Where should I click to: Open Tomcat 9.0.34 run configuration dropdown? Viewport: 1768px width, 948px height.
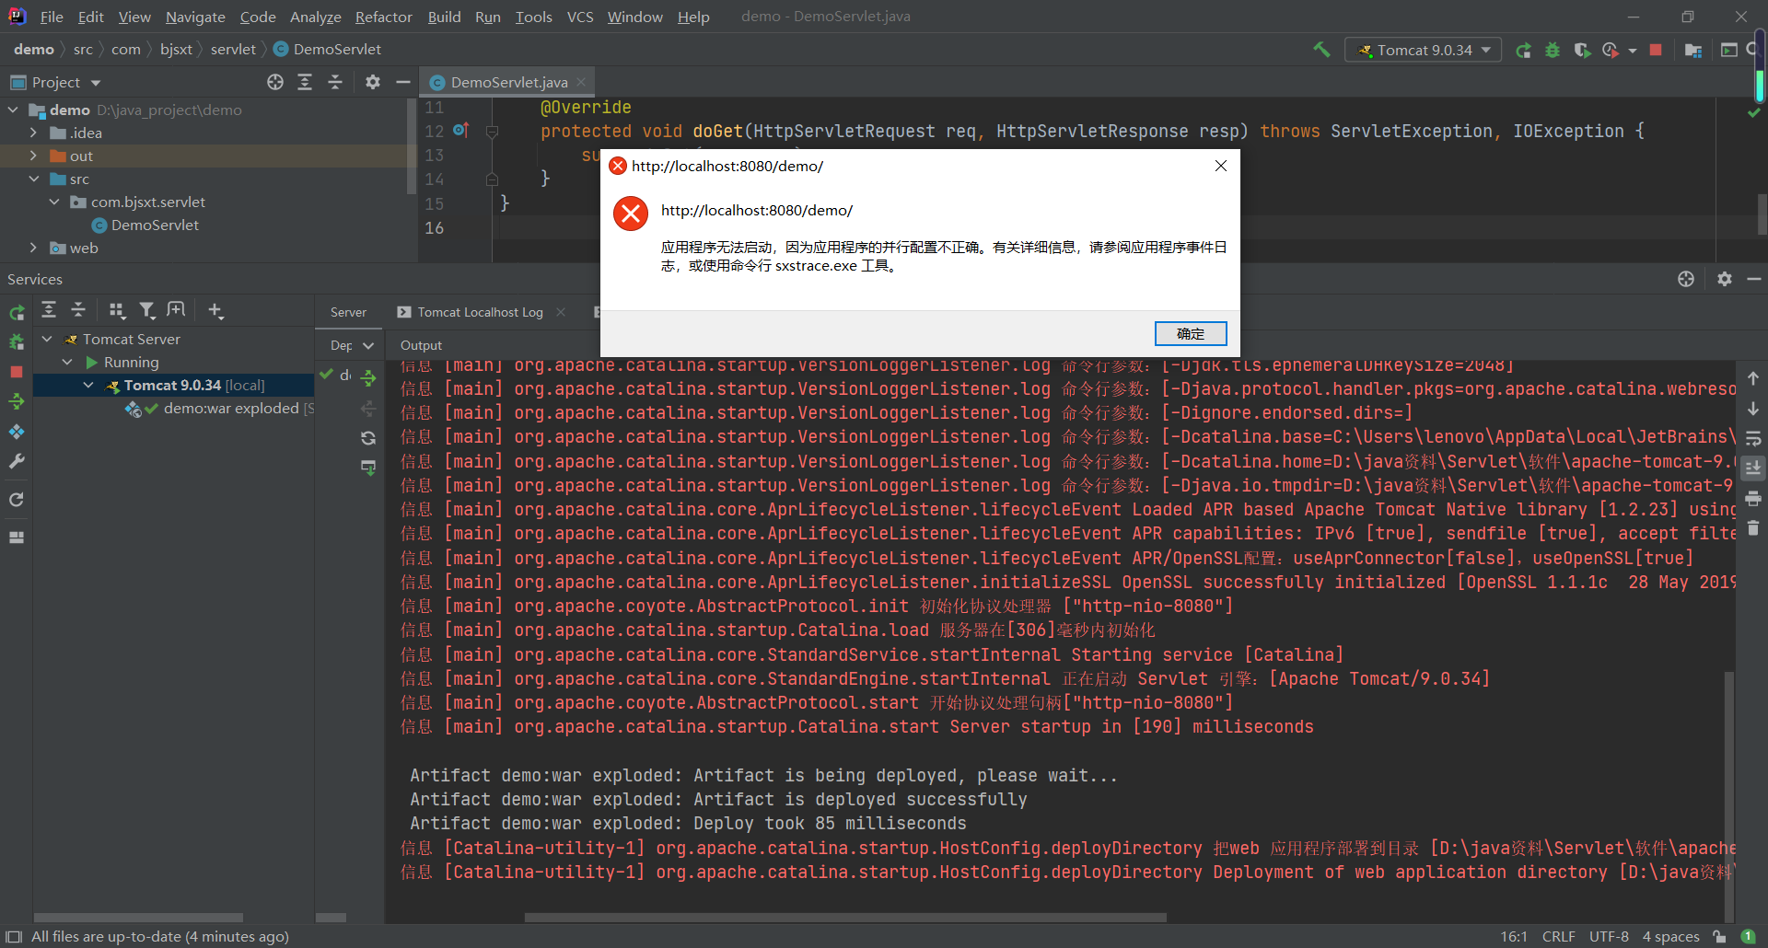[1424, 50]
